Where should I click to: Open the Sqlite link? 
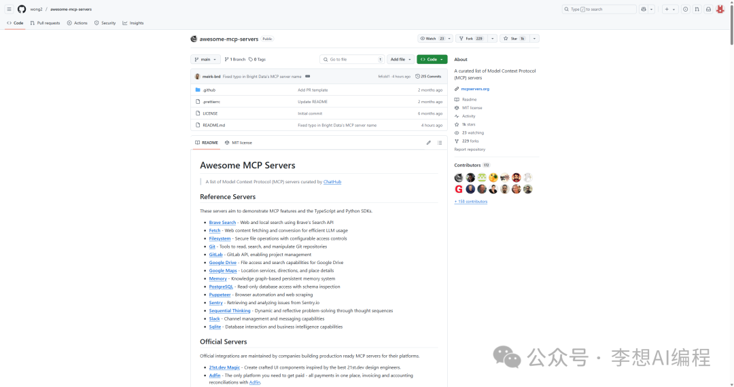point(215,327)
